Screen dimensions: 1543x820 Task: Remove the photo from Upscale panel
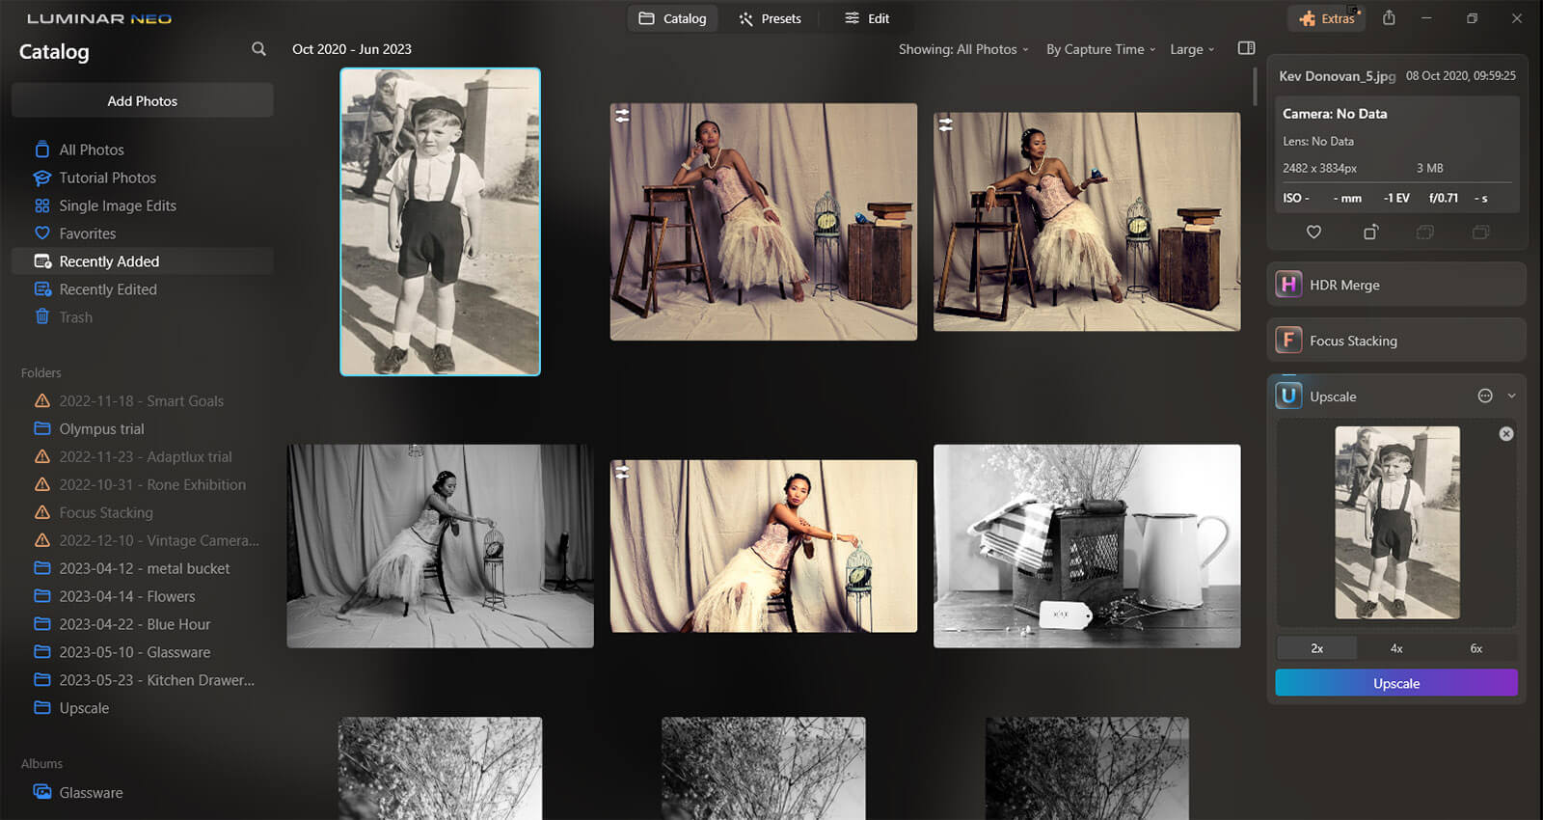click(x=1505, y=434)
